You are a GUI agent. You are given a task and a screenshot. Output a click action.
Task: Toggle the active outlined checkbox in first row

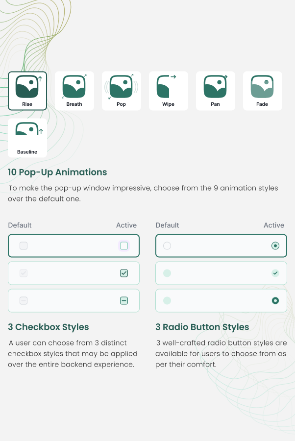(124, 246)
